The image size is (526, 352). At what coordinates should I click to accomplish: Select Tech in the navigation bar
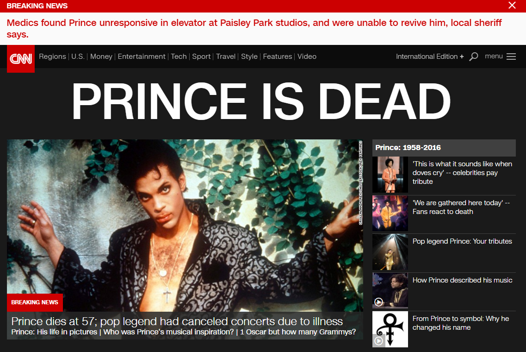pos(179,57)
